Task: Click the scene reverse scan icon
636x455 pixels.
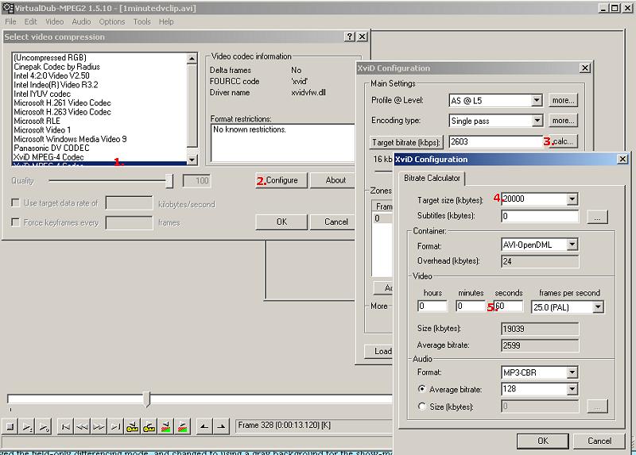Action: [x=165, y=426]
